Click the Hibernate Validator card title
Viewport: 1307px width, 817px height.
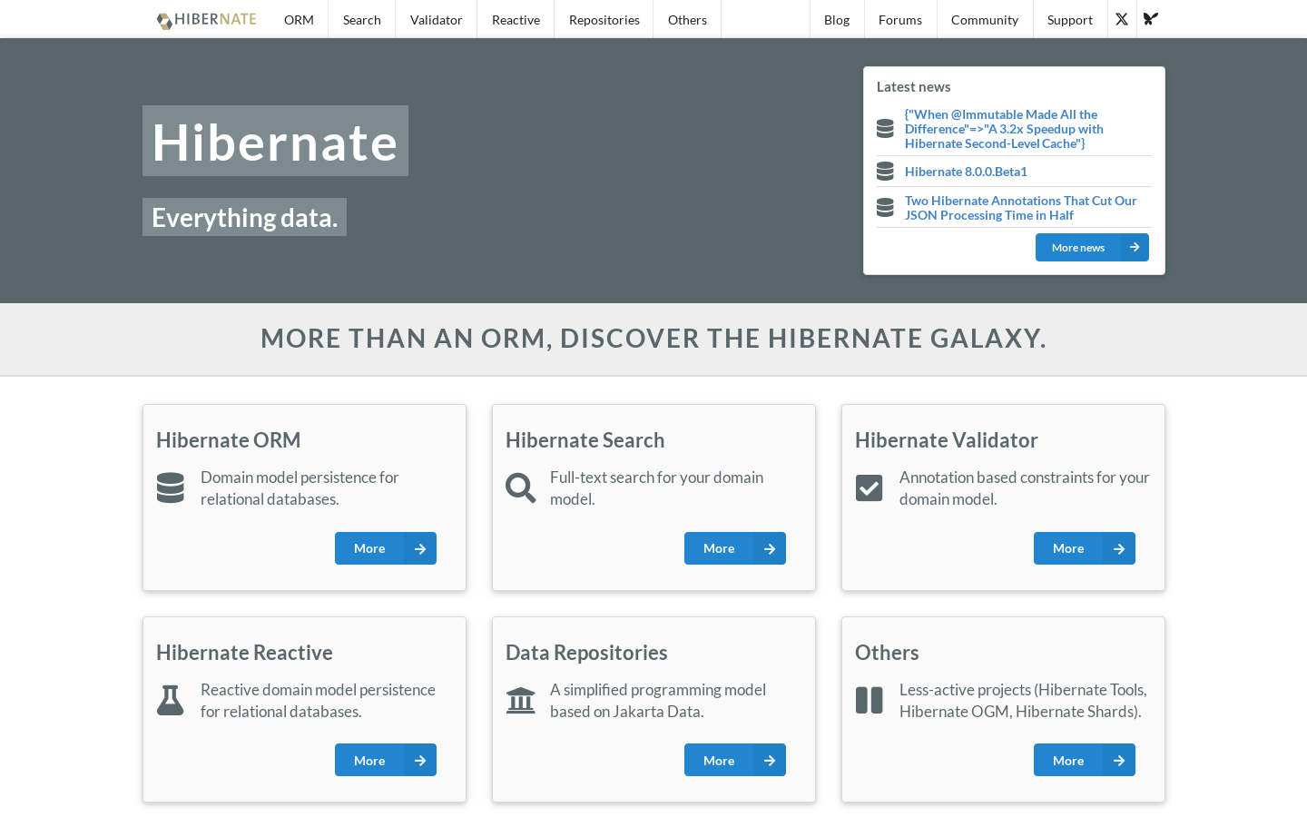pos(947,440)
